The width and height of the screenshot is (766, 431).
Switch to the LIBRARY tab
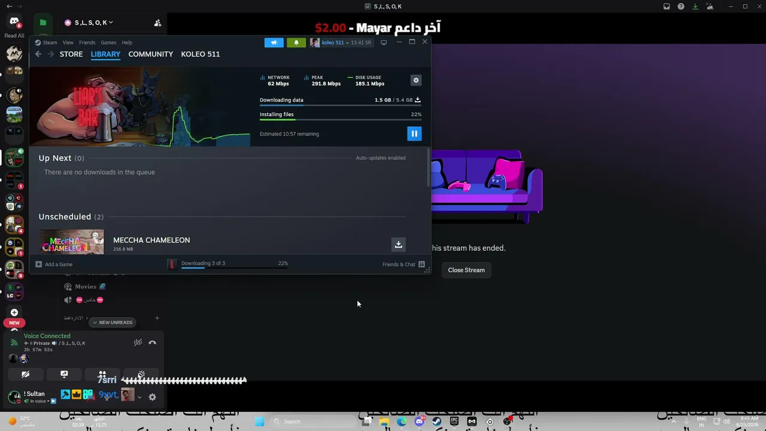105,54
